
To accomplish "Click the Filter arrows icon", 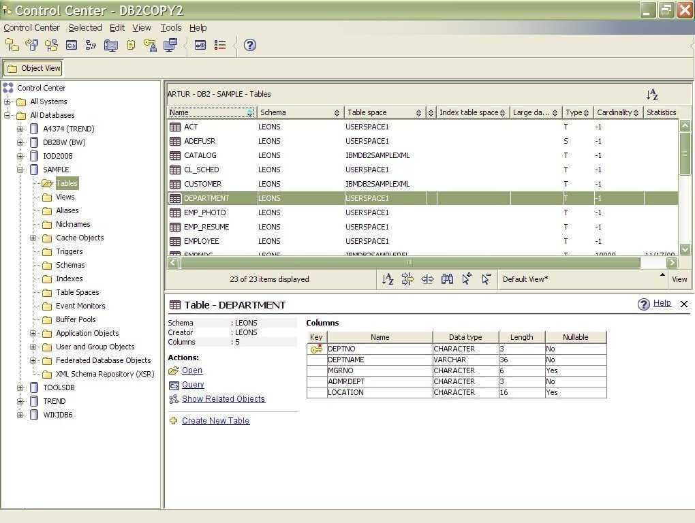I will click(x=407, y=279).
